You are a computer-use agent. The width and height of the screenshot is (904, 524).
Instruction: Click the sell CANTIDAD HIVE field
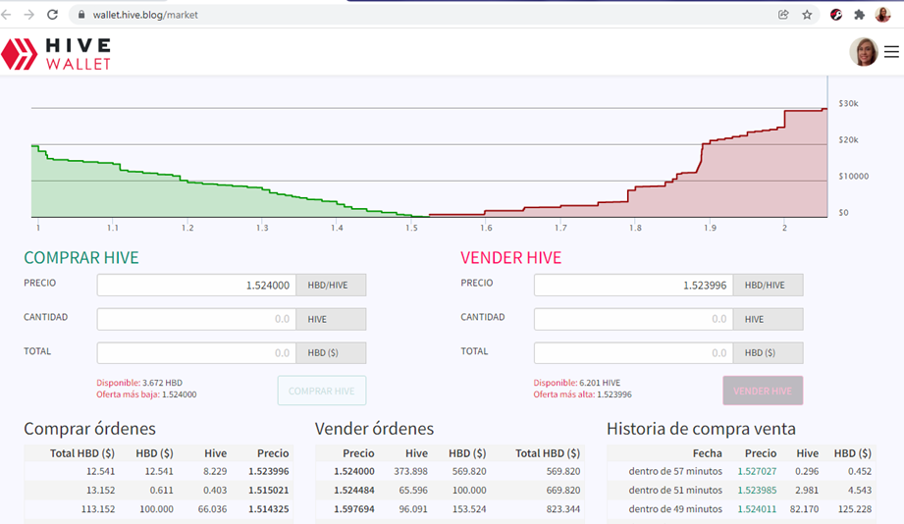click(634, 319)
